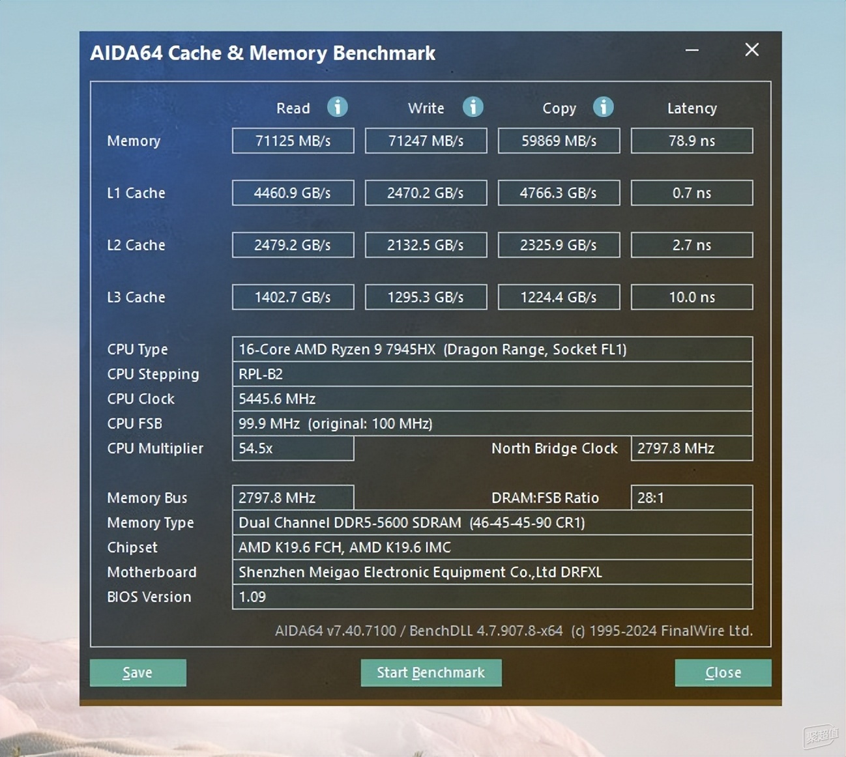Select L1 Cache Copy 4766.3 GB/s
The height and width of the screenshot is (757, 846).
click(559, 193)
